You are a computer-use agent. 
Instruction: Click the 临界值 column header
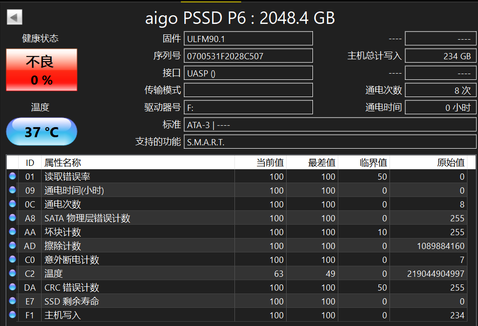(364, 163)
